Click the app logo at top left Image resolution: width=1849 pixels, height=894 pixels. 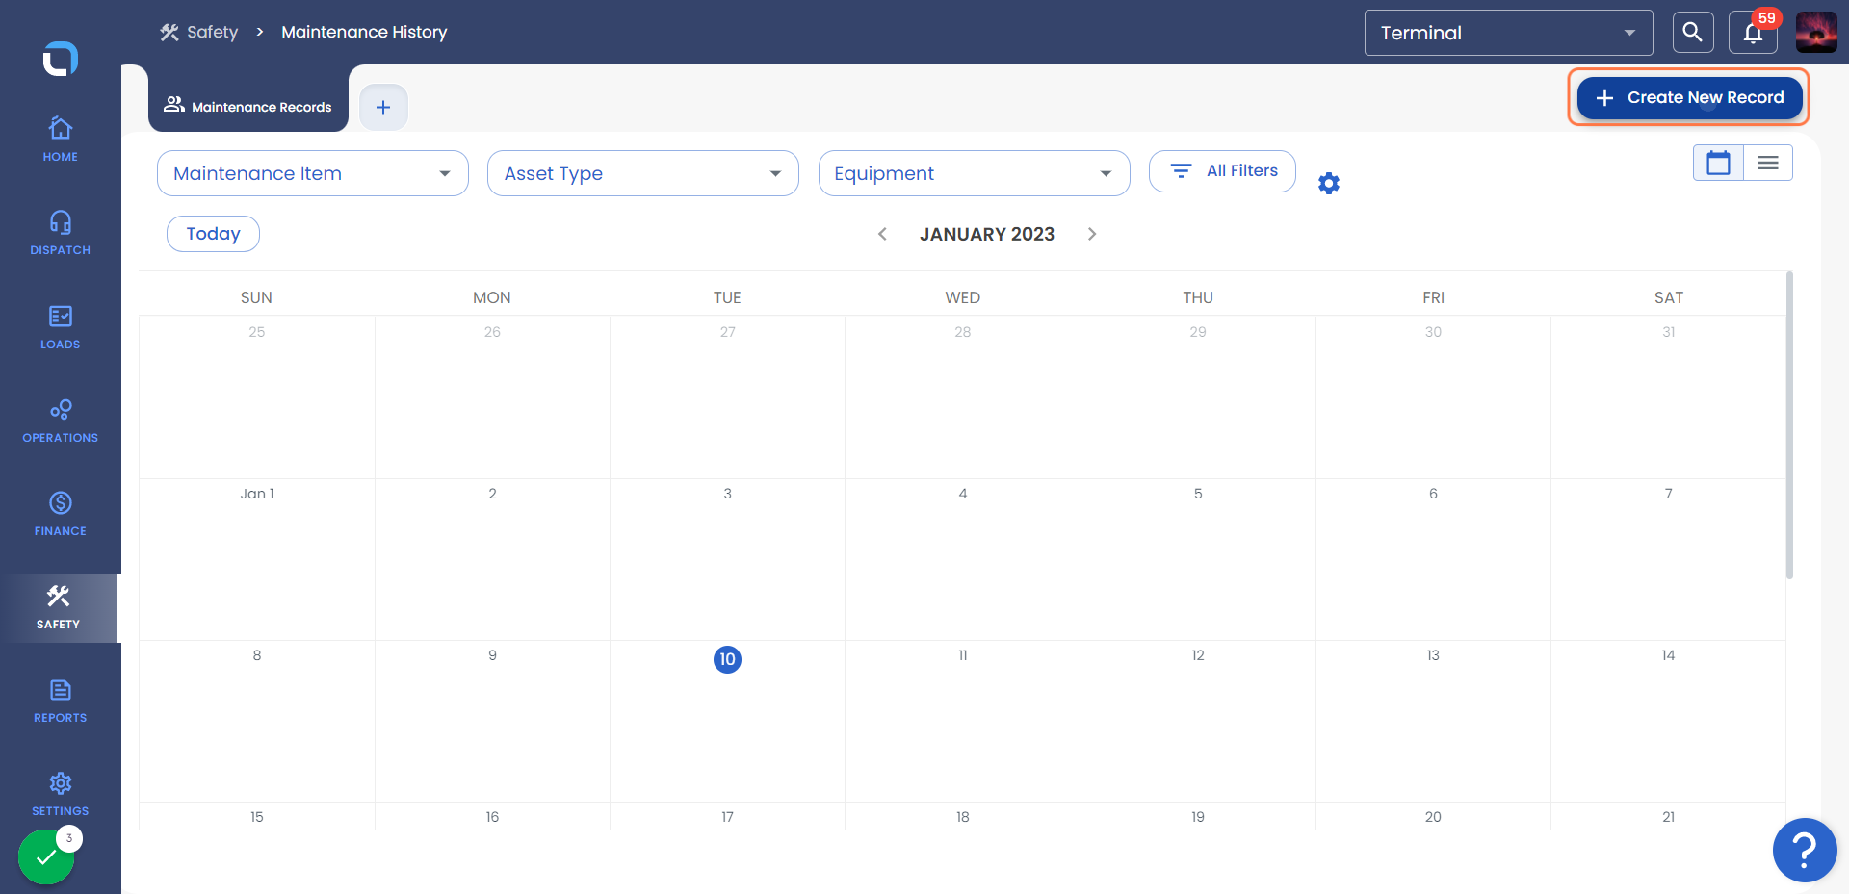tap(60, 59)
